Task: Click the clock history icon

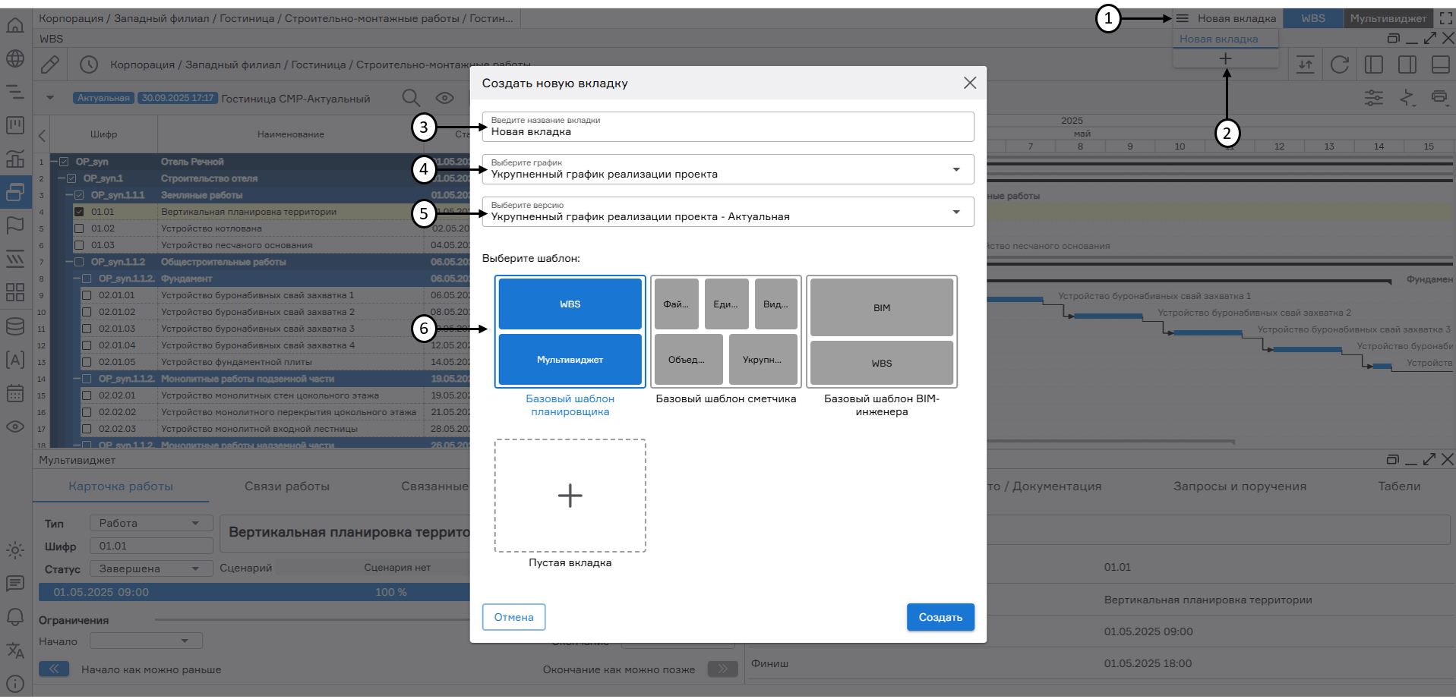Action: pos(89,65)
